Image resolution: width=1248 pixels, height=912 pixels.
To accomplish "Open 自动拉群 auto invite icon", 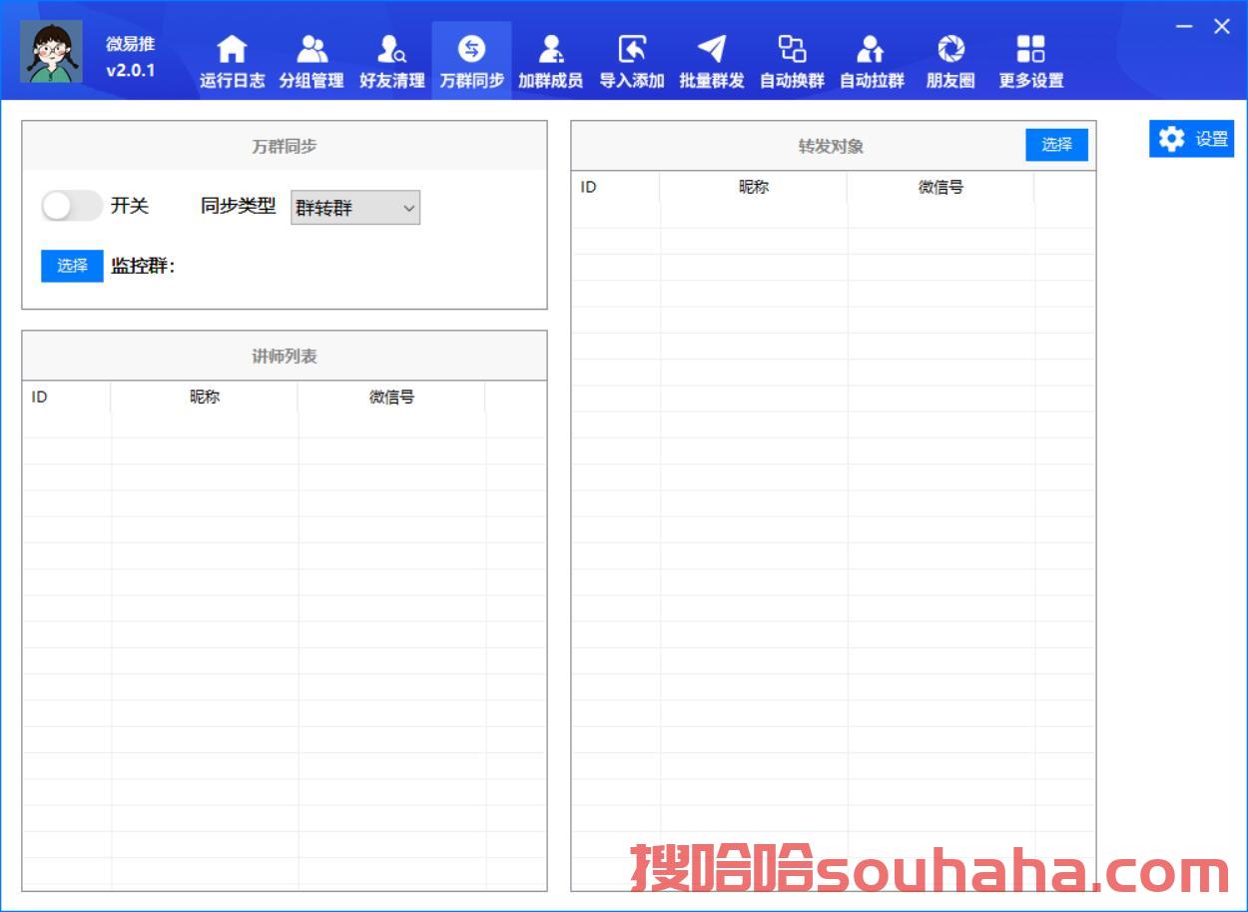I will pyautogui.click(x=872, y=49).
